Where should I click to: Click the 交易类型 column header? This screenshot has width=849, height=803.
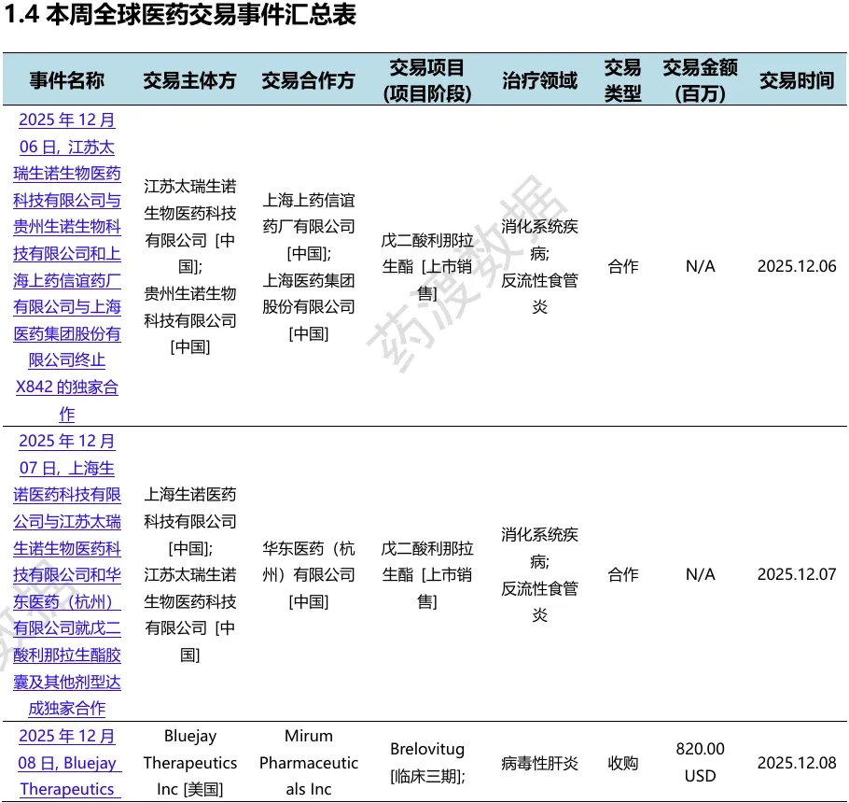(x=622, y=80)
